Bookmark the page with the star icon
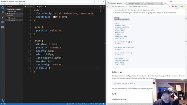 169,6
